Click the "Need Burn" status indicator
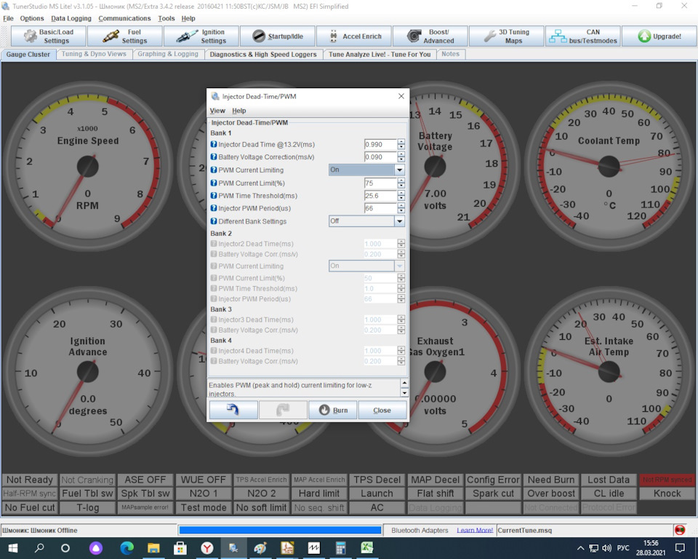Screen dimensions: 698x559 tap(551, 480)
